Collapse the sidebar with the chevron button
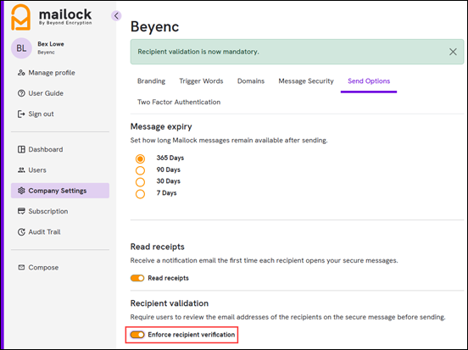 pos(116,15)
